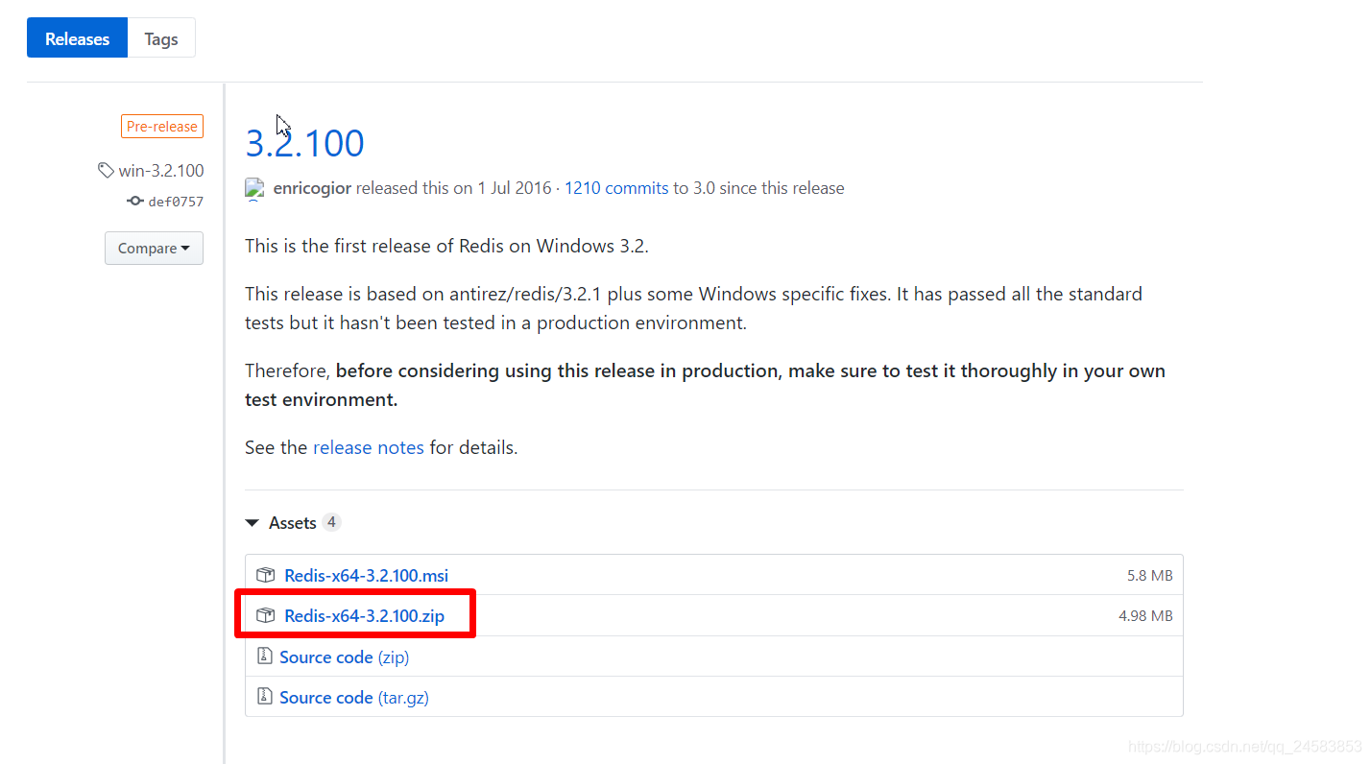Open the 1210 commits link
Image resolution: width=1371 pixels, height=764 pixels.
pos(616,188)
